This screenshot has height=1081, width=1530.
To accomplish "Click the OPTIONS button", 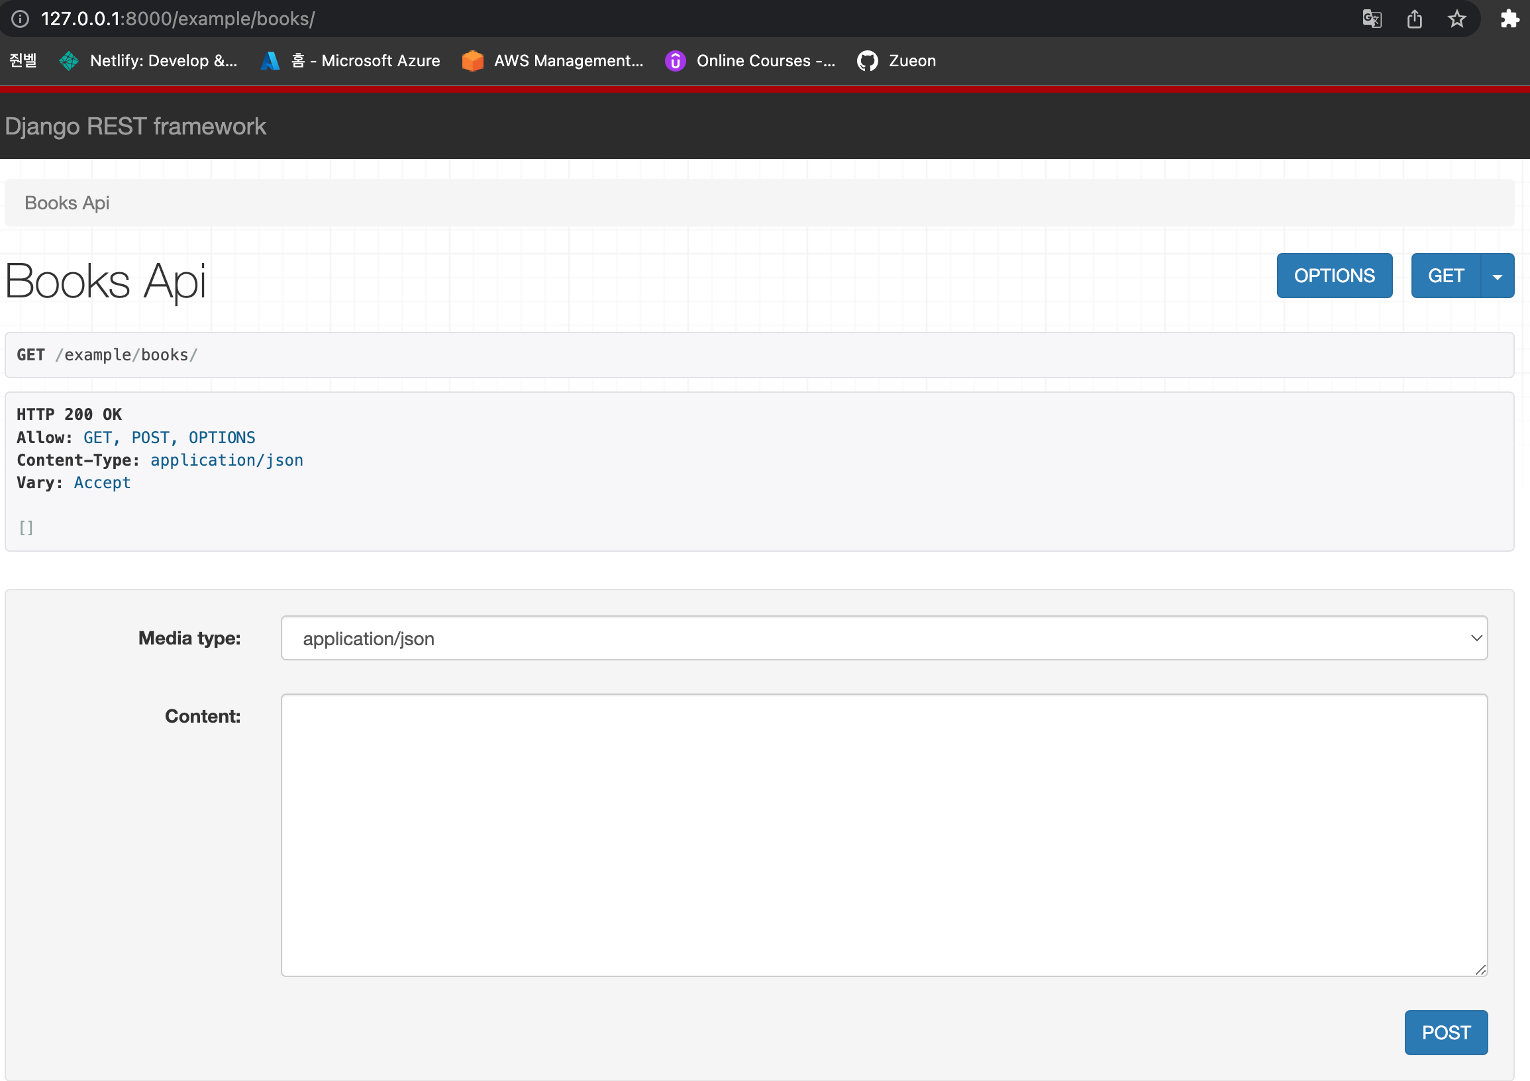I will (1333, 276).
